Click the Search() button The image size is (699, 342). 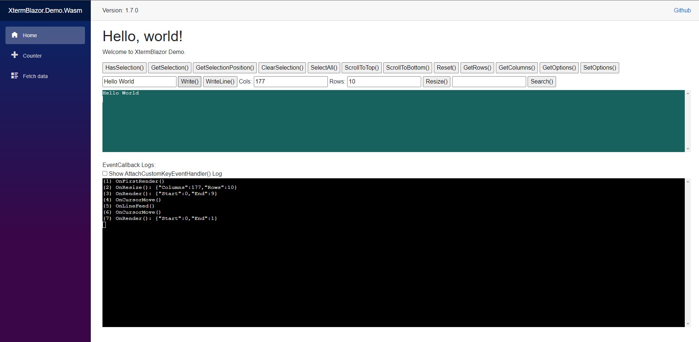[x=541, y=82]
